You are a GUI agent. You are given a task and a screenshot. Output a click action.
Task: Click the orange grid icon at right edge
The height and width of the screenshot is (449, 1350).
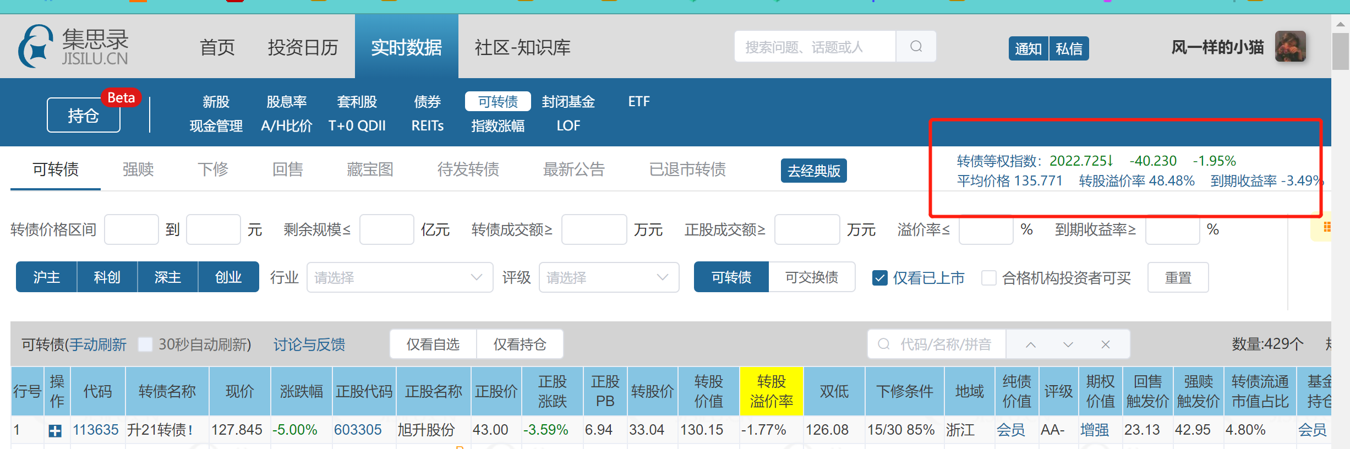click(1327, 227)
